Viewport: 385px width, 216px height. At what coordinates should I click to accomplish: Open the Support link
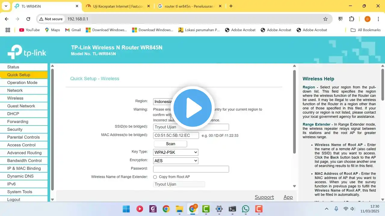click(264, 197)
